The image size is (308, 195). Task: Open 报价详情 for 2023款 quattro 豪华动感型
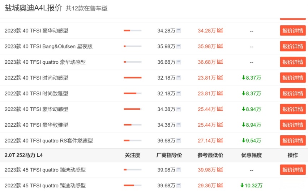click(293, 62)
